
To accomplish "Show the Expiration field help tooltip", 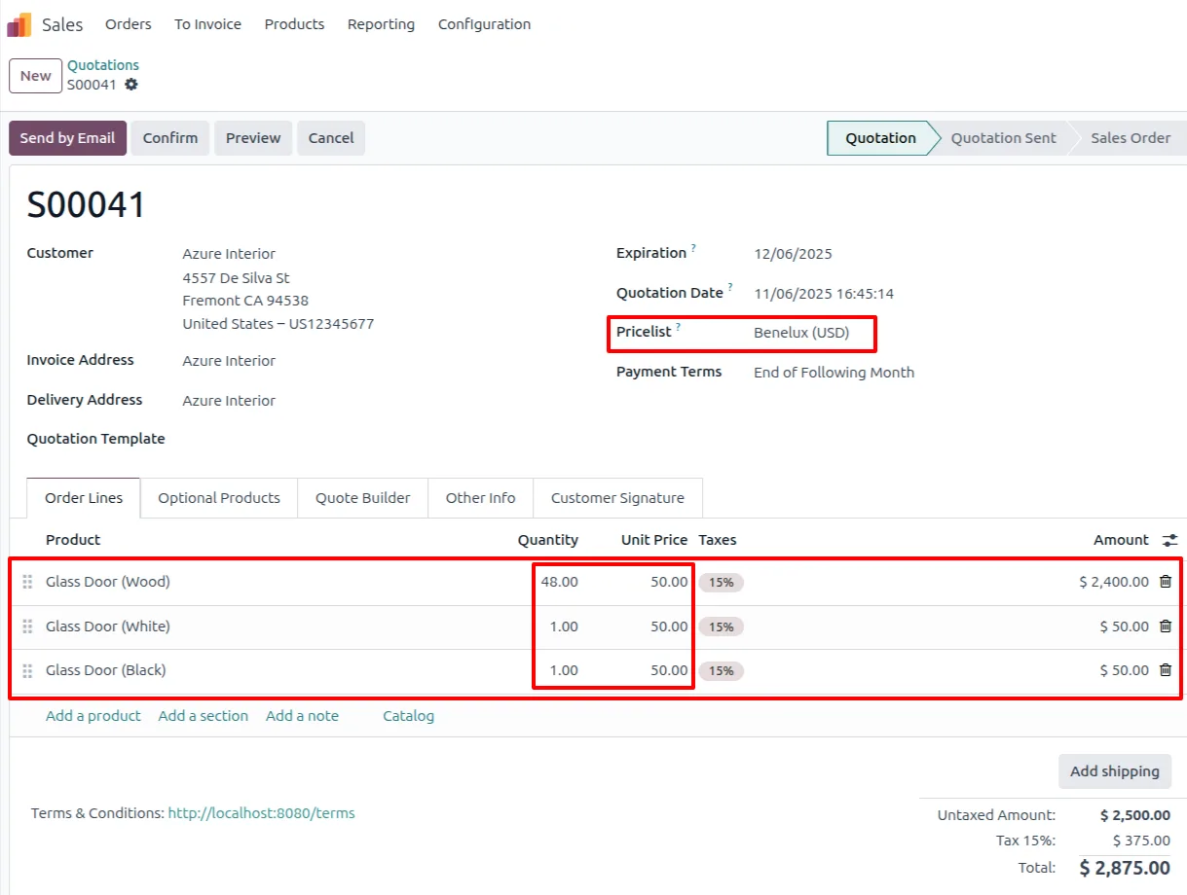I will click(x=693, y=249).
